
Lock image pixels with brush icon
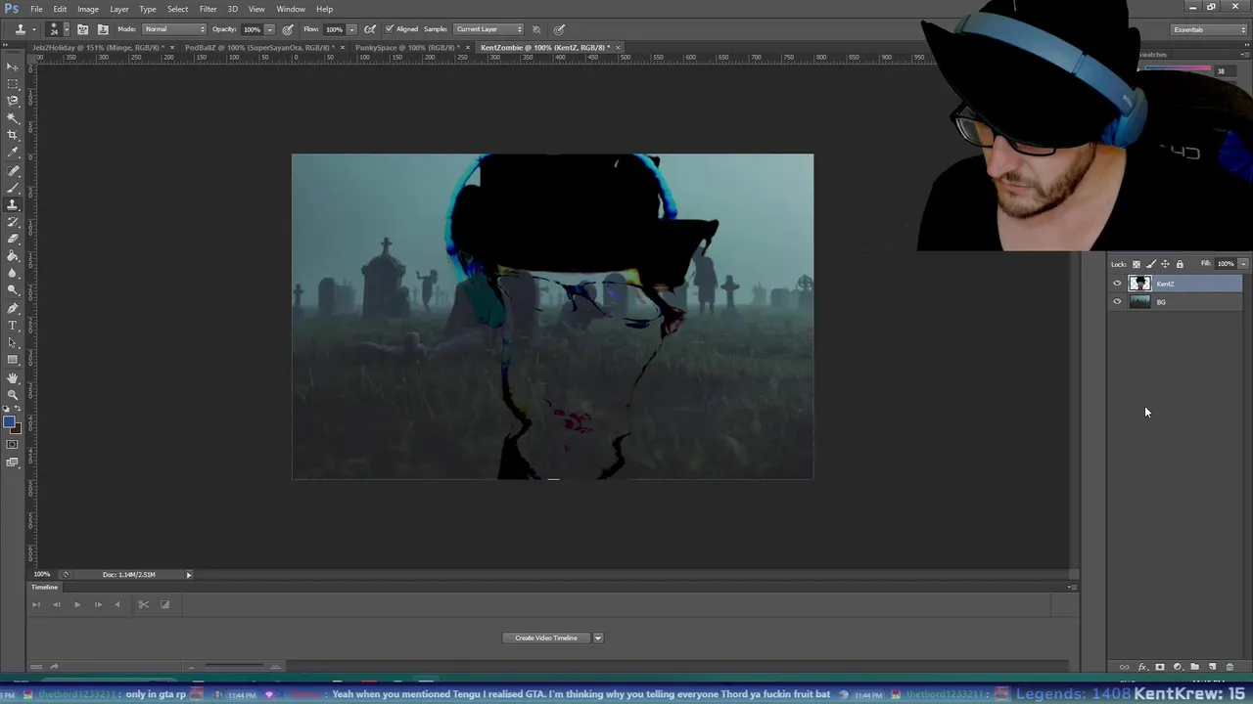pos(1151,264)
